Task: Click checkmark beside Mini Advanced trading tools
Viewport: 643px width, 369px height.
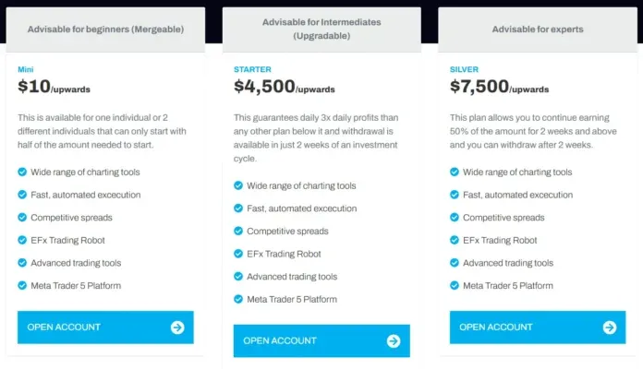Action: point(22,263)
